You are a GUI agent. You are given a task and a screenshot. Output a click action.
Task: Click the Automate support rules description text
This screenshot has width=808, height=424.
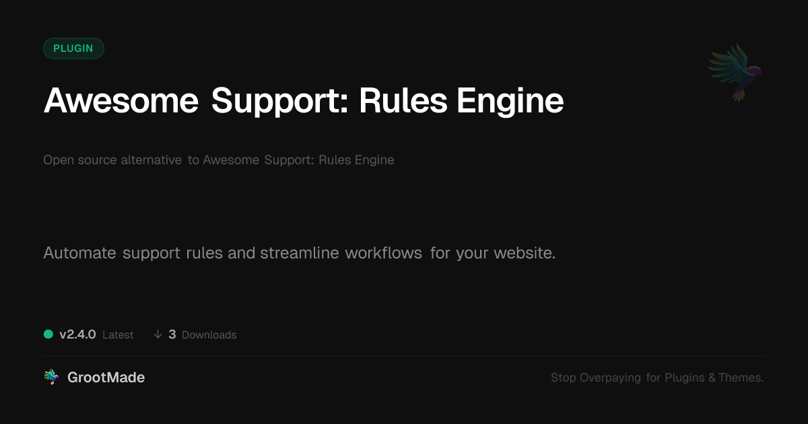tap(300, 254)
